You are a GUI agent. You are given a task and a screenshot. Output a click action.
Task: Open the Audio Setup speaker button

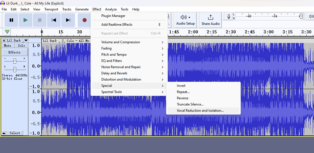[185, 20]
